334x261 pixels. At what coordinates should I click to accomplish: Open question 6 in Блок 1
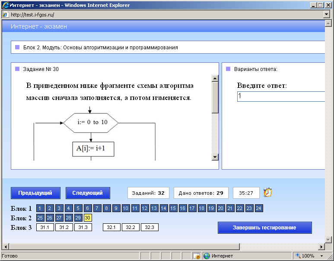[88, 208]
